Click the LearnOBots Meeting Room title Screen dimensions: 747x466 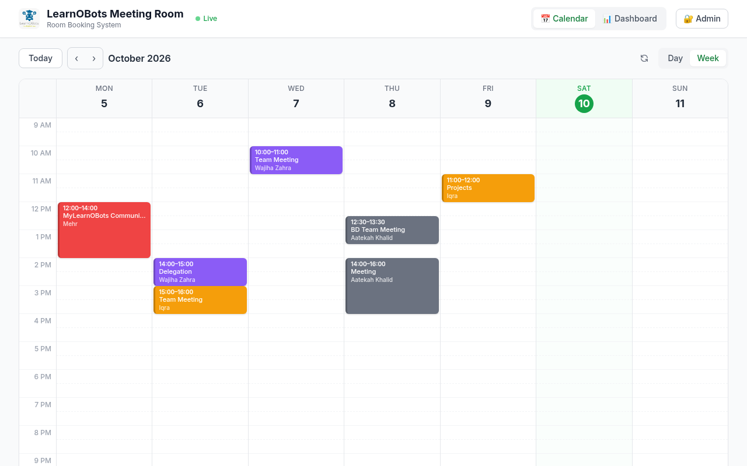[x=115, y=14]
